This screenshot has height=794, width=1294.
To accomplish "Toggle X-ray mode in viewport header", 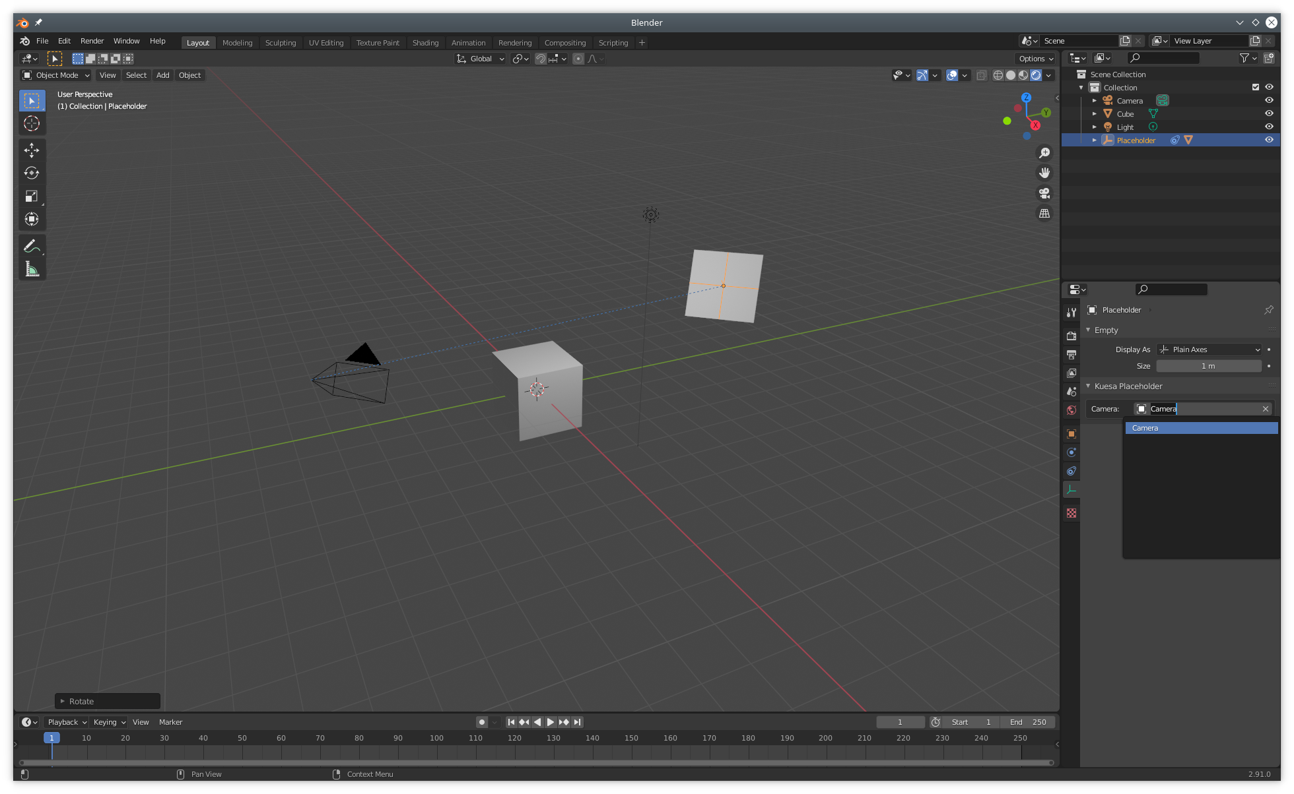I will tap(982, 75).
